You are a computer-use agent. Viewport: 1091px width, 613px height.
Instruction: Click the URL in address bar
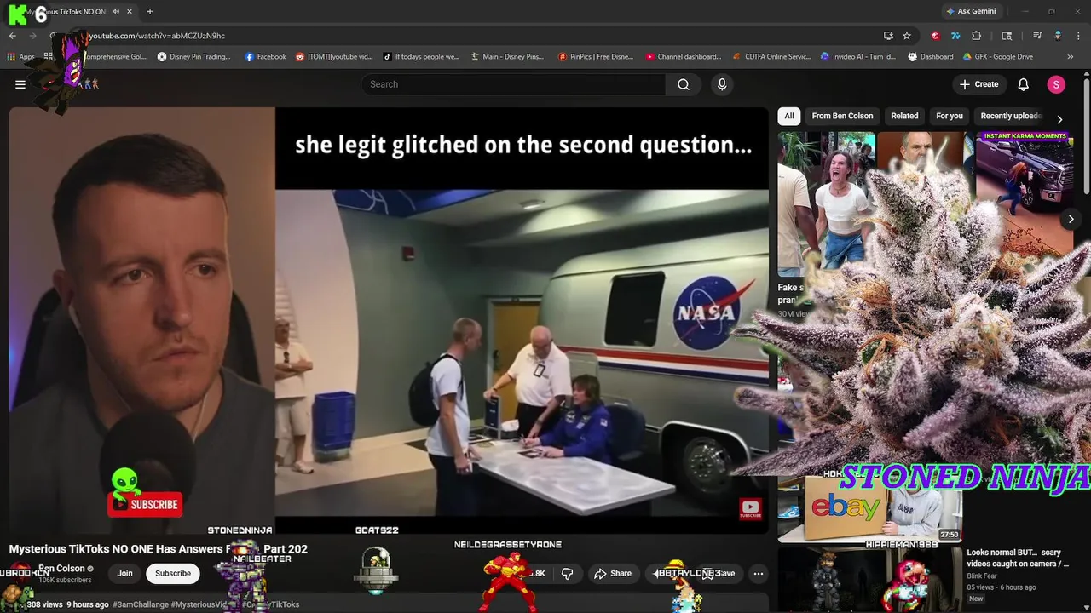pos(158,36)
